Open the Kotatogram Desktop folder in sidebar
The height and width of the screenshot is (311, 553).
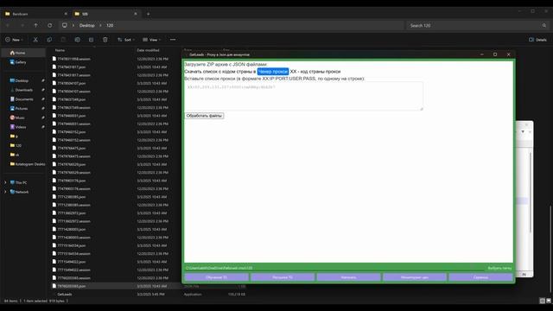tap(28, 164)
